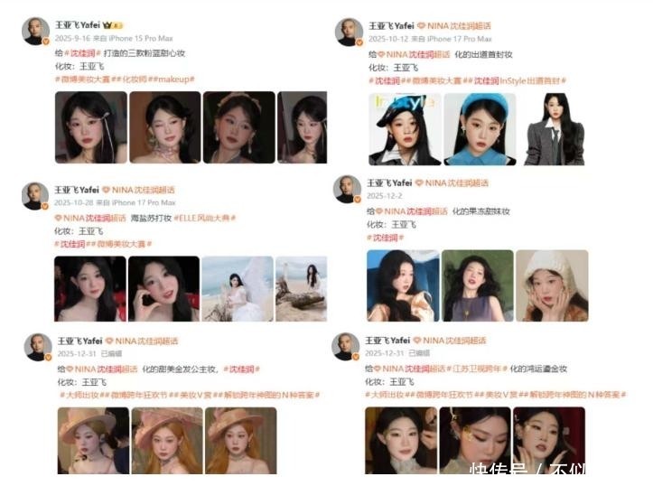Open the #江苏卫视跨年# hashtag

click(x=476, y=369)
